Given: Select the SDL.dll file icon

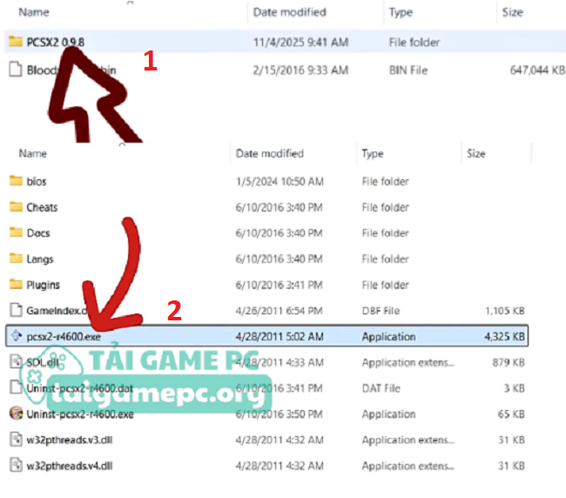Looking at the screenshot, I should [x=16, y=361].
